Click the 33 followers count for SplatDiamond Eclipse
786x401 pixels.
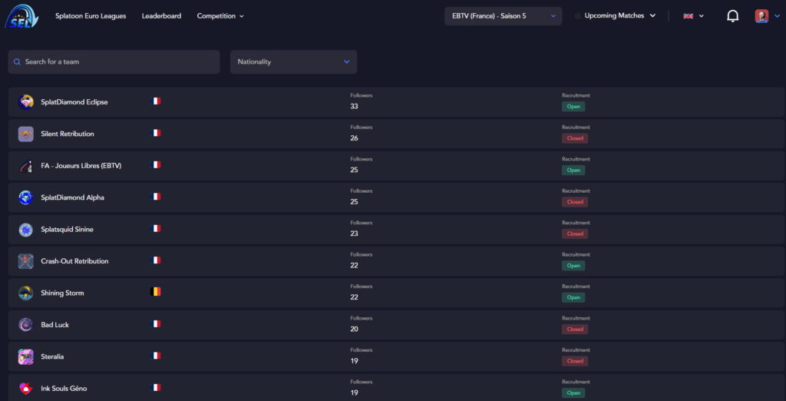[x=355, y=107]
